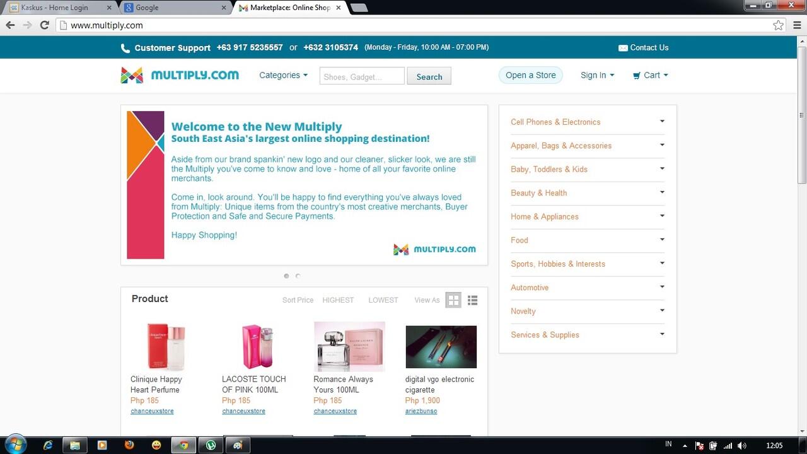Open Firefox from the taskbar

(x=129, y=445)
